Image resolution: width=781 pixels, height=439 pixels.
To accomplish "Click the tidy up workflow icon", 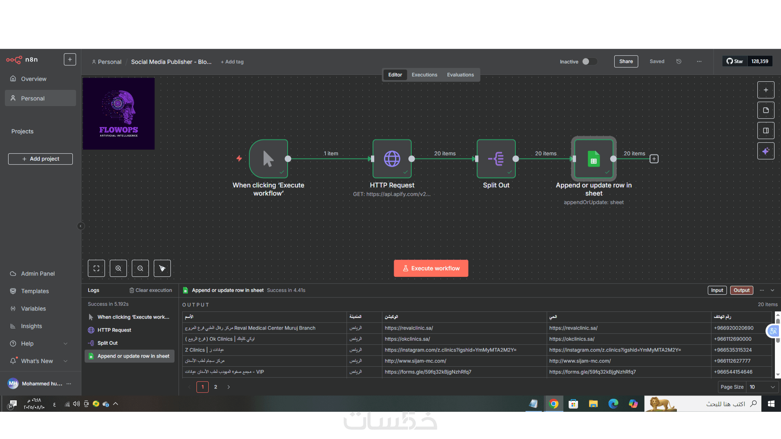I will tap(162, 268).
